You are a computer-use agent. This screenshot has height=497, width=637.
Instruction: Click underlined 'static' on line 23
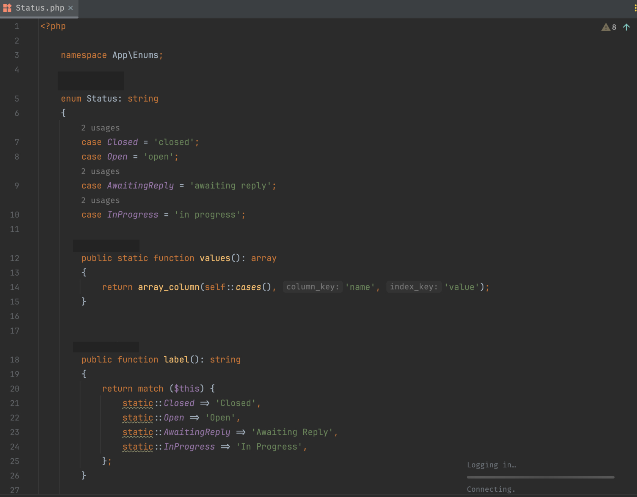[x=138, y=432]
